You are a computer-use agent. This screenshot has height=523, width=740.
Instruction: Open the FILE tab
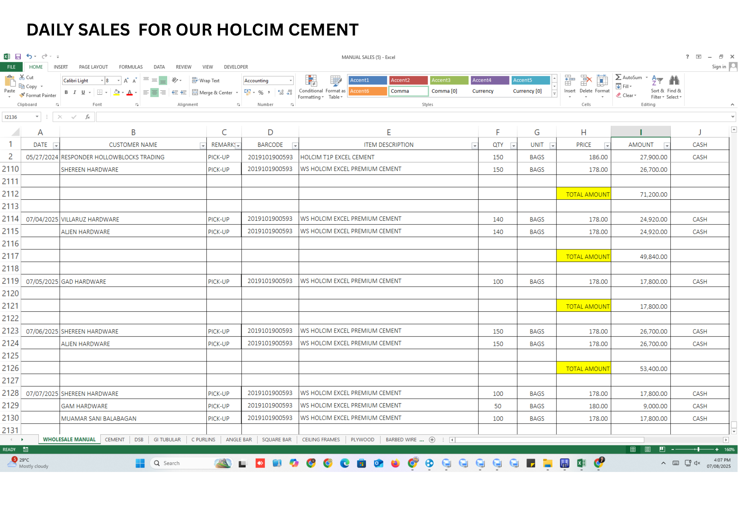click(11, 67)
